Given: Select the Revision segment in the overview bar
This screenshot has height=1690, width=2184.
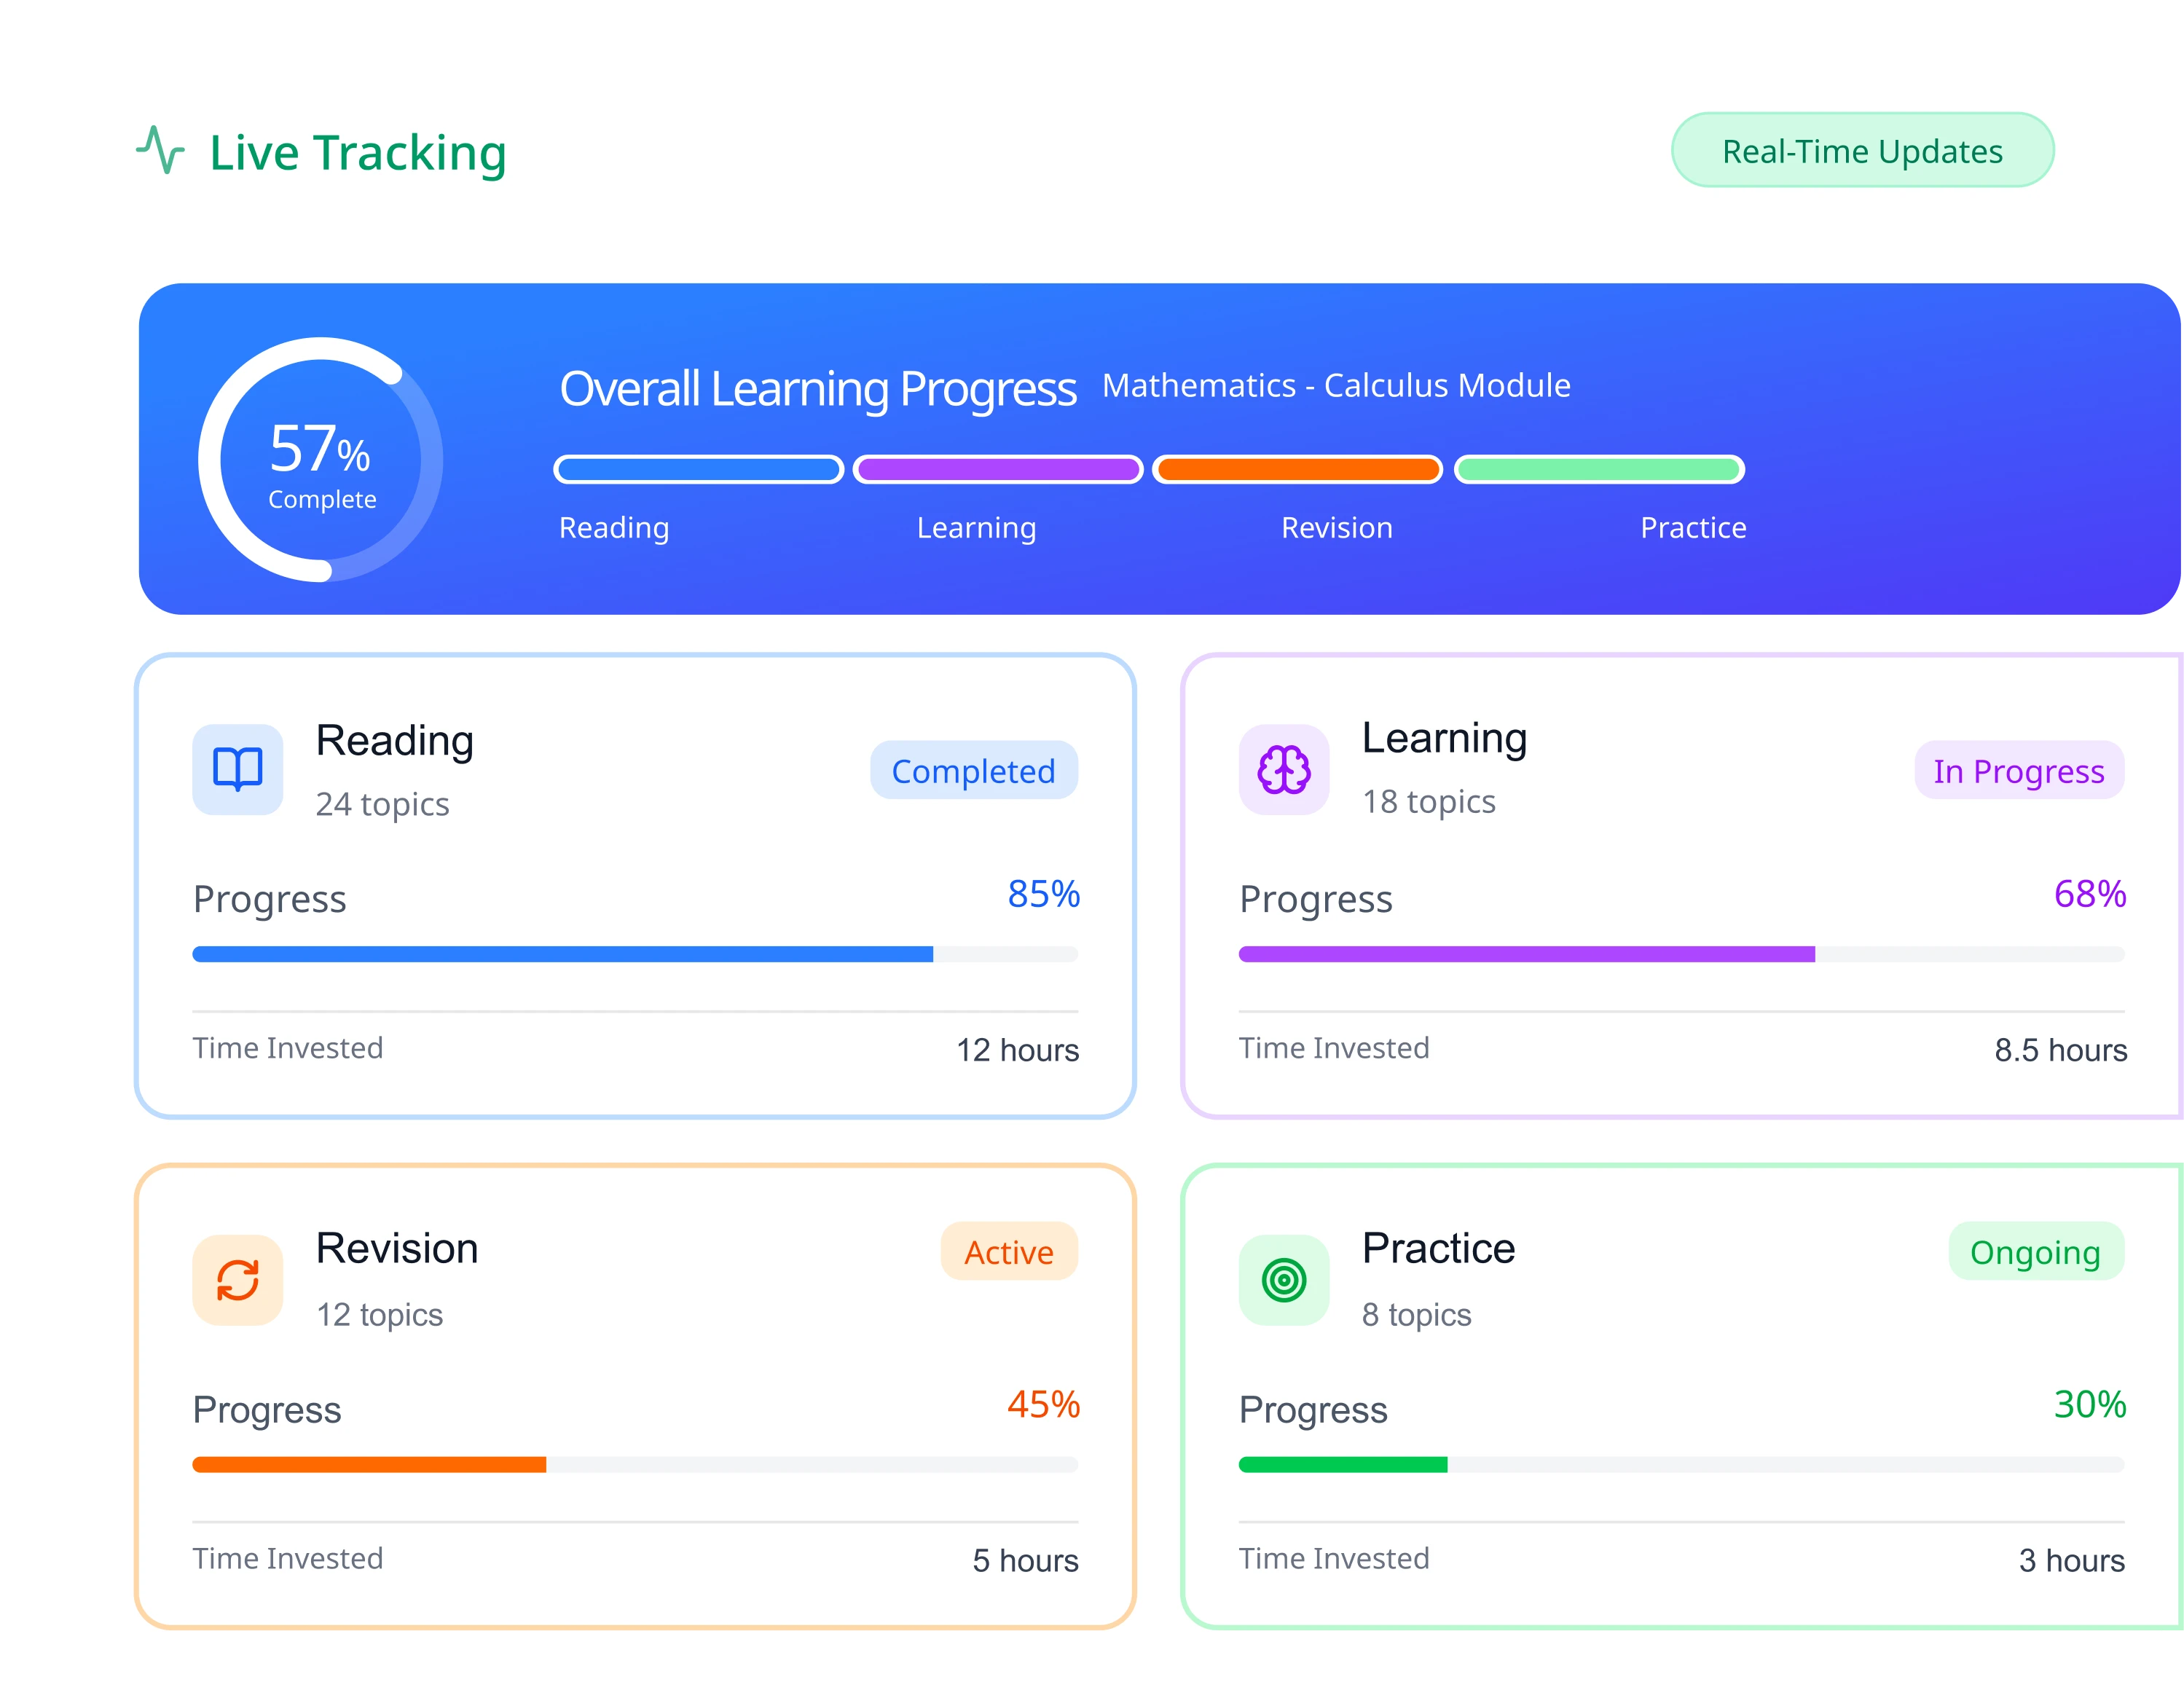Looking at the screenshot, I should 1297,468.
